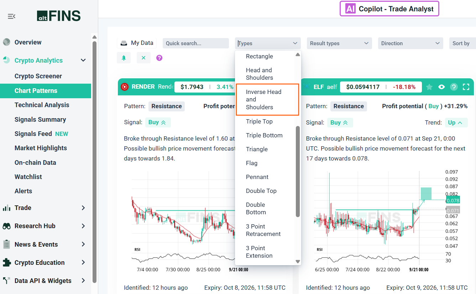This screenshot has height=294, width=476.
Task: Click the Types list scrollbar down arrow
Action: click(x=298, y=262)
